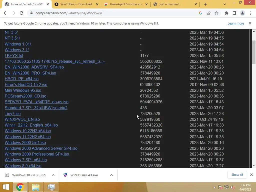256x192 pixels.
Task: Open Windows Start button
Action: click(x=6, y=187)
